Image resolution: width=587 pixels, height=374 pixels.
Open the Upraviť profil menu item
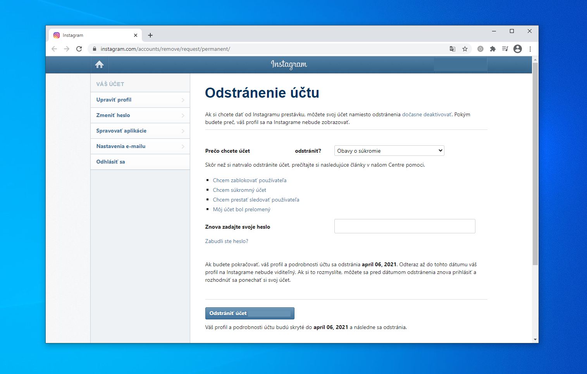(140, 100)
